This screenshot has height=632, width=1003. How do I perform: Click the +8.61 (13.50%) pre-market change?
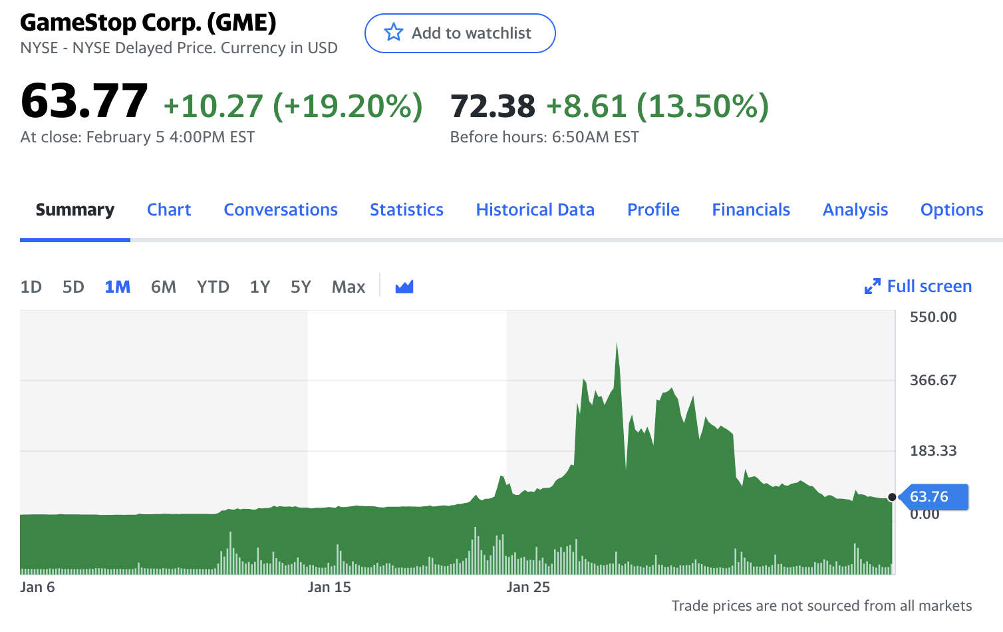(658, 106)
